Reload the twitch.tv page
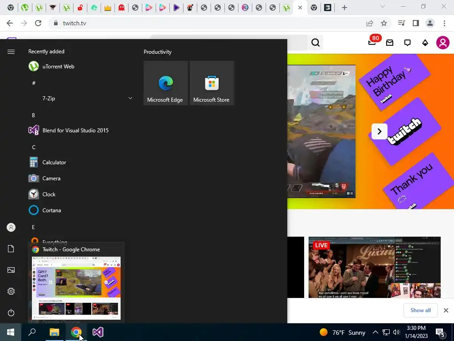 click(38, 23)
